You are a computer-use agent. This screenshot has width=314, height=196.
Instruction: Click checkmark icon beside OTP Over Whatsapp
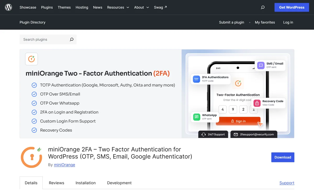pos(34,103)
